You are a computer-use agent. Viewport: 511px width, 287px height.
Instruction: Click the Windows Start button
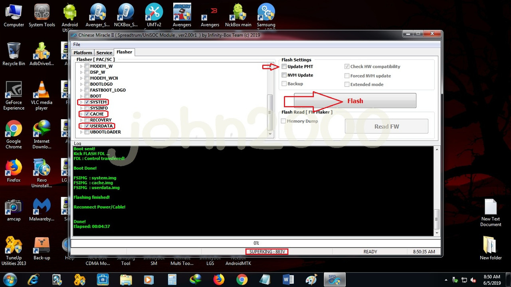coord(10,279)
